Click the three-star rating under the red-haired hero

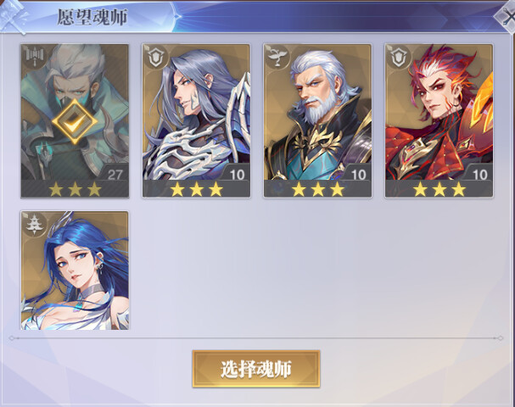[x=439, y=189]
